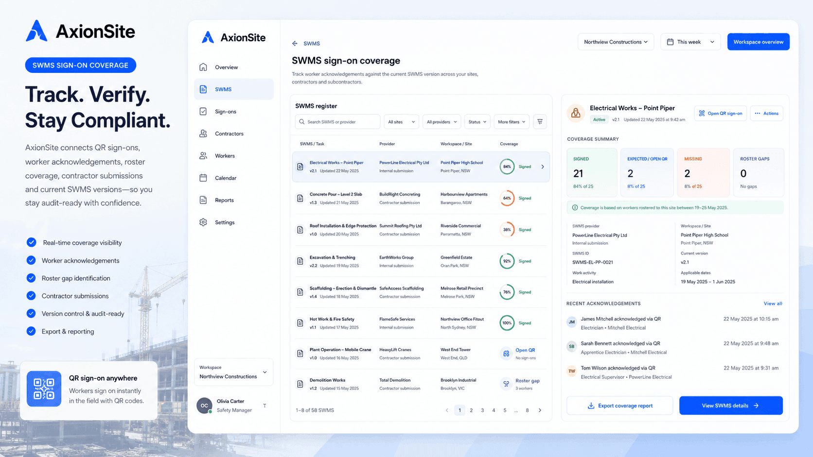Click the Contractors icon in sidebar
Image resolution: width=813 pixels, height=457 pixels.
(x=203, y=134)
